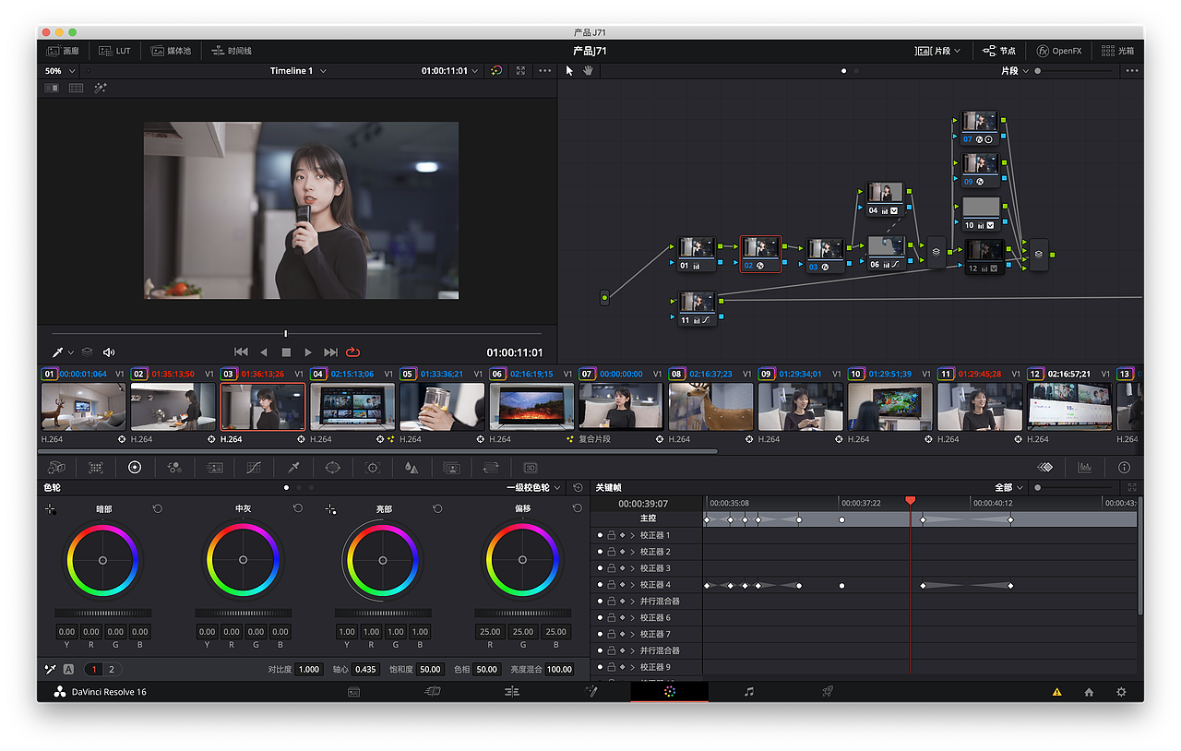
Task: Skip to the previous clip
Action: pyautogui.click(x=241, y=352)
